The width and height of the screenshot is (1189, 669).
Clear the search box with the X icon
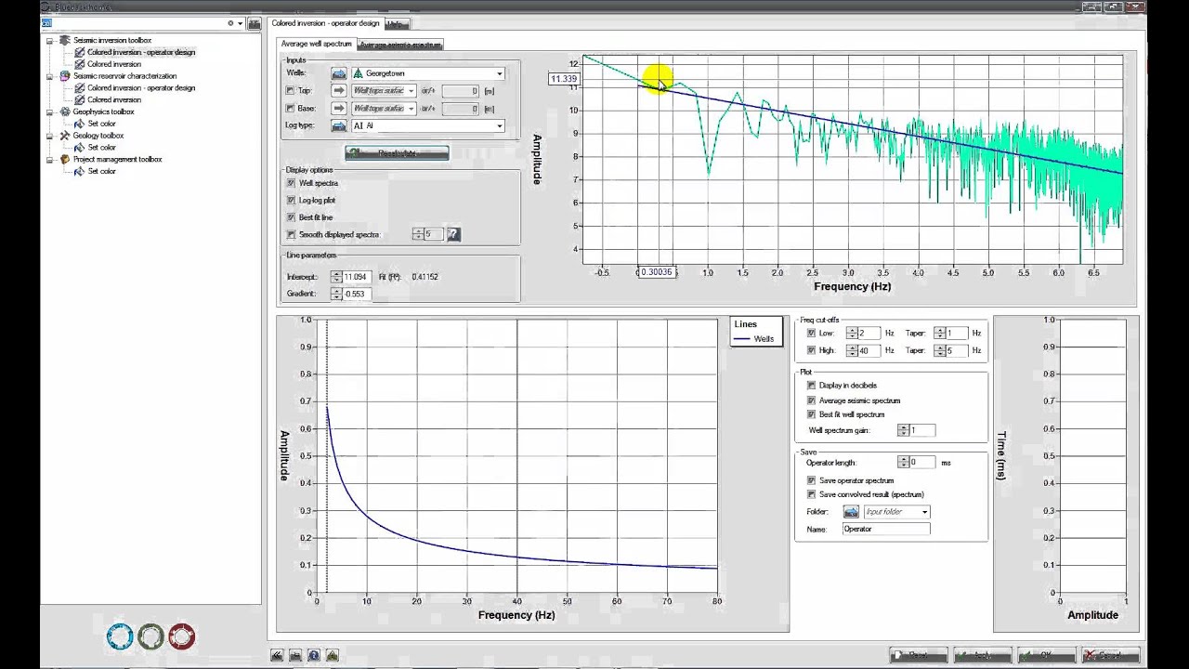pyautogui.click(x=230, y=23)
